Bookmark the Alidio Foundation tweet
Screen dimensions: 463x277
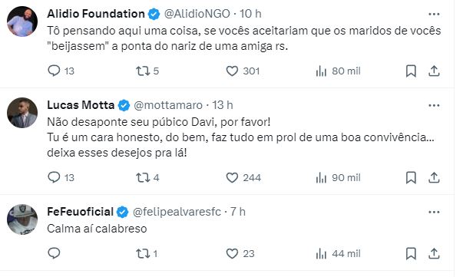tap(411, 71)
